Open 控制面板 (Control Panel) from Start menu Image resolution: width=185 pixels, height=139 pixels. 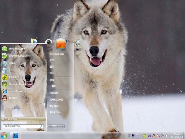pyautogui.click(x=54, y=93)
